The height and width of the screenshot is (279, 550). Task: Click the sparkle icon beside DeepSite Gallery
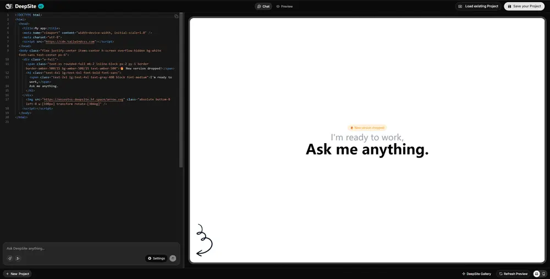tap(464, 273)
